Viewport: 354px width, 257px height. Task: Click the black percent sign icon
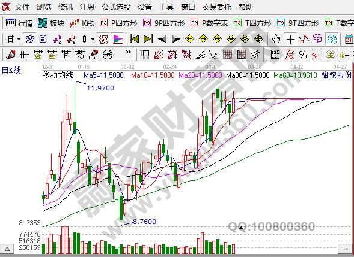coord(303,55)
